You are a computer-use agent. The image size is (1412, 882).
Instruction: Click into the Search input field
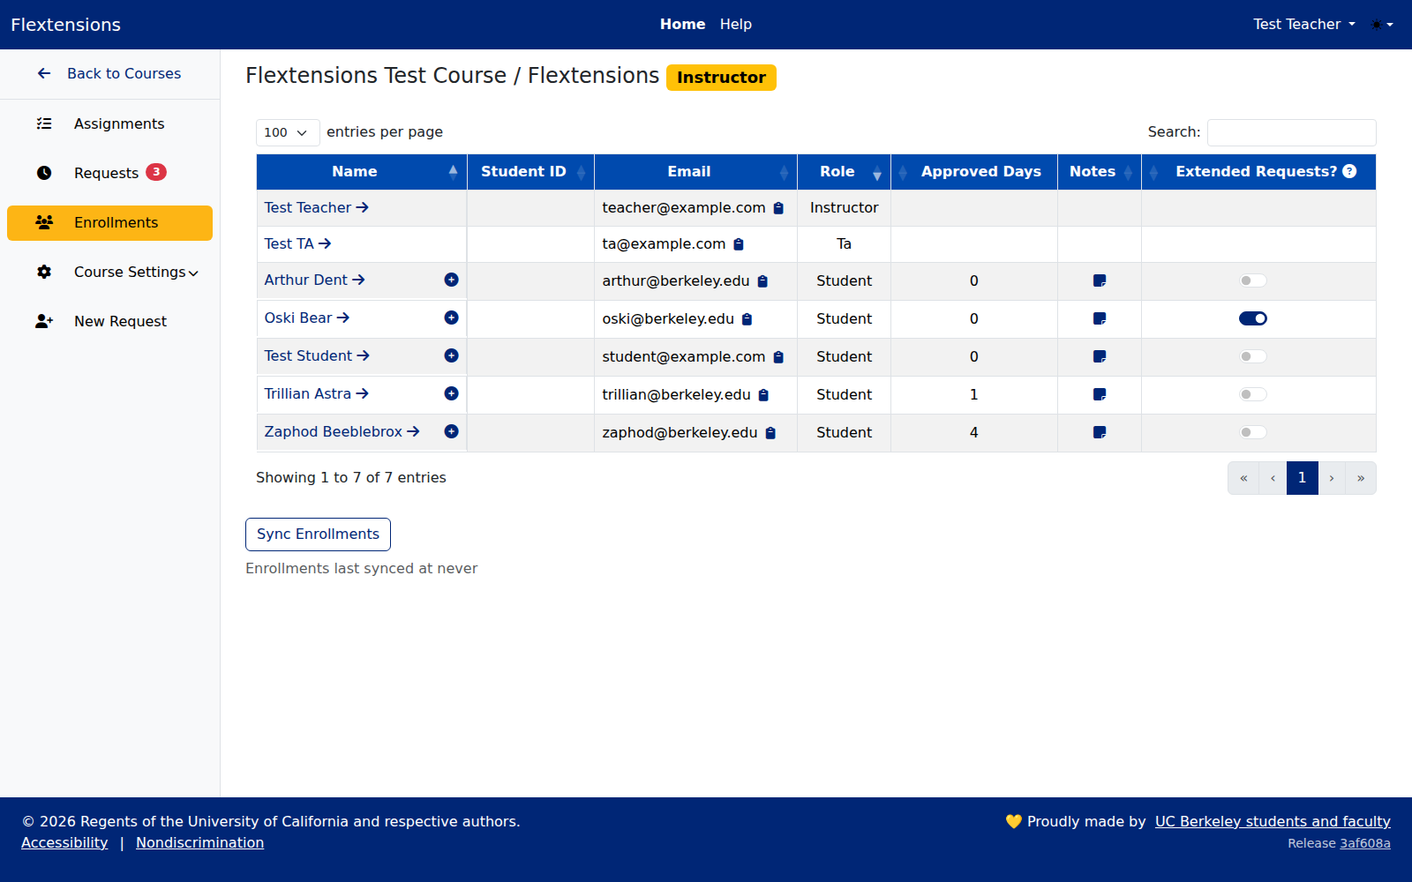1291,132
